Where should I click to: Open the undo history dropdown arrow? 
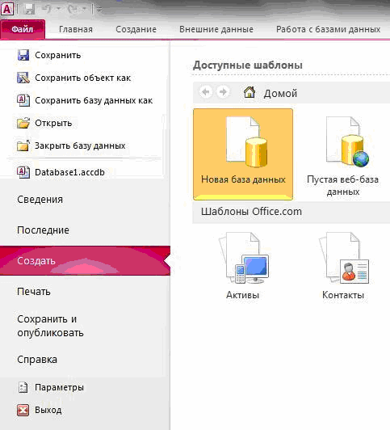(x=58, y=9)
